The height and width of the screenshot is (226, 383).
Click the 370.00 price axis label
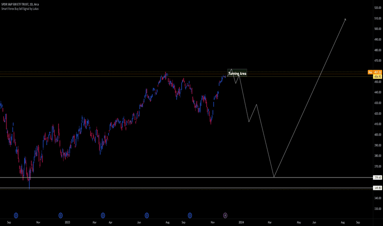pyautogui.click(x=378, y=166)
